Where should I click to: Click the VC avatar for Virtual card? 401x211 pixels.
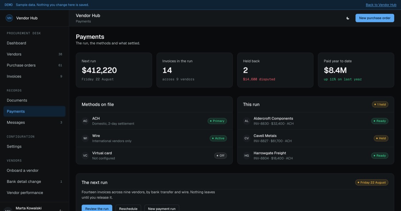pos(85,156)
